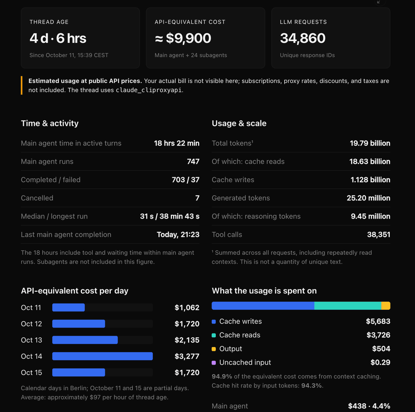
Task: Click the '18 hrs 22 min' value
Action: pyautogui.click(x=177, y=143)
